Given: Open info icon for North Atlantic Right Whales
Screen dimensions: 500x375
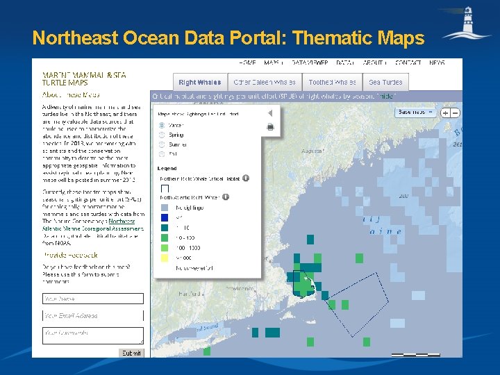Looking at the screenshot, I should 226,197.
